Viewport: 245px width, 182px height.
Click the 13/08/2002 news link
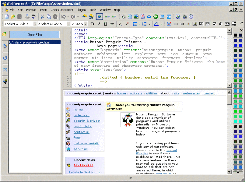tap(84, 165)
